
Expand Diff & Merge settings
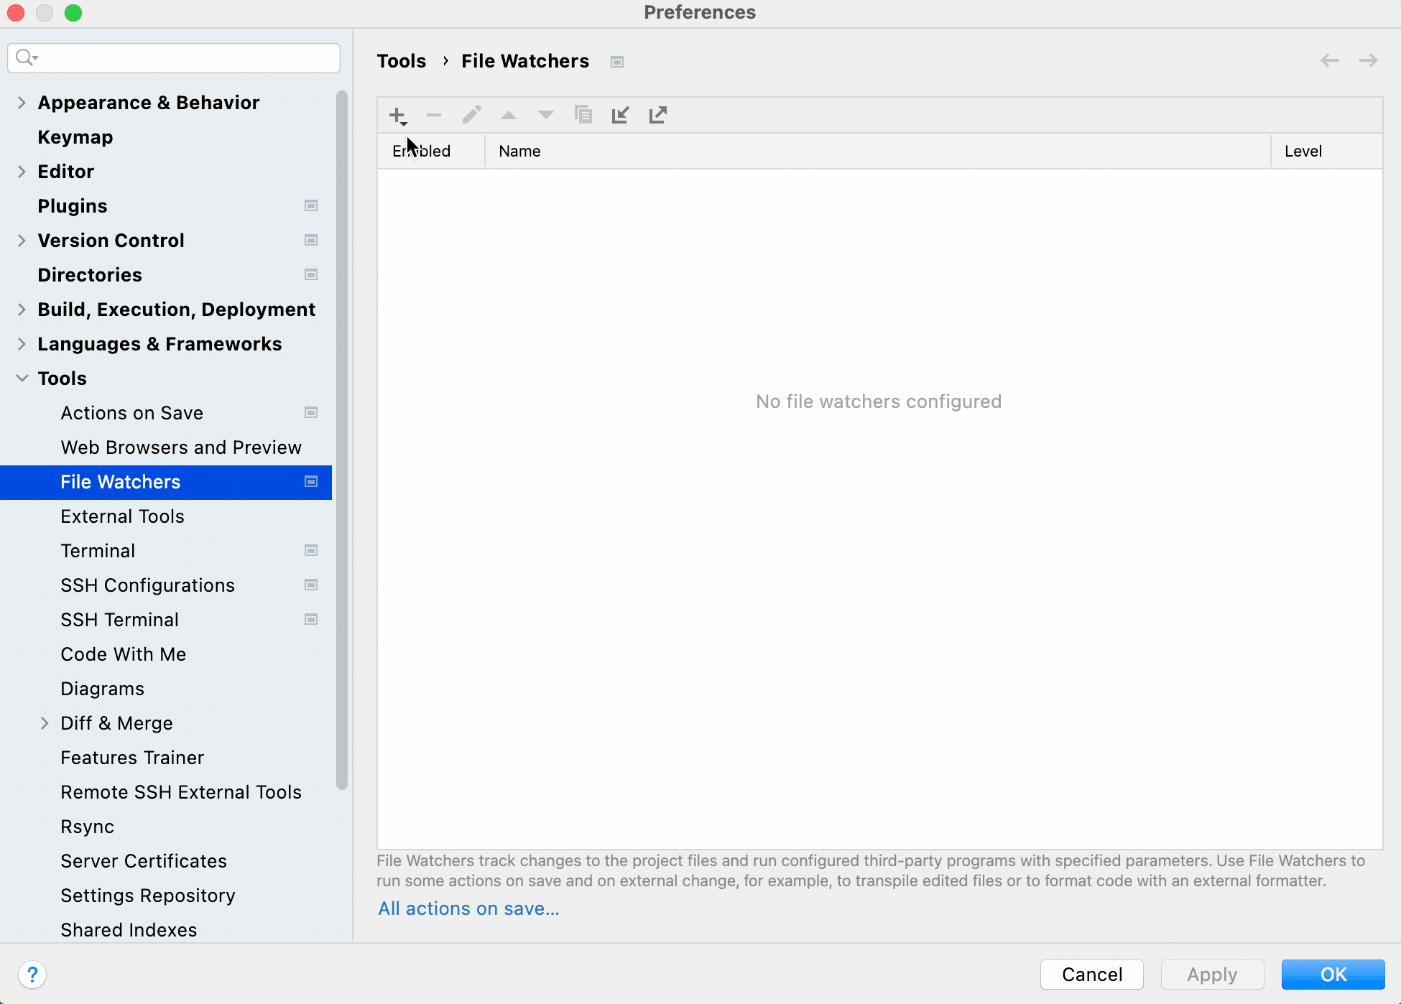click(x=45, y=723)
